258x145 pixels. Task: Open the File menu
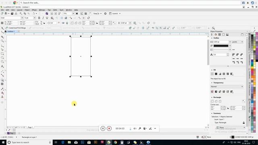pyautogui.click(x=2, y=10)
